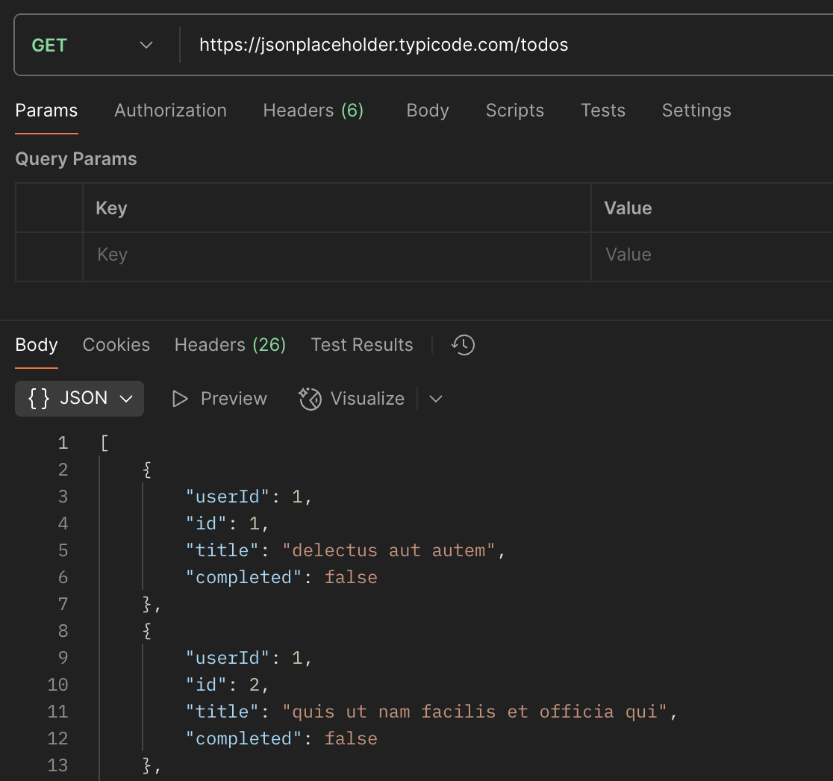This screenshot has height=781, width=833.
Task: Click the request URL field
Action: [x=508, y=46]
